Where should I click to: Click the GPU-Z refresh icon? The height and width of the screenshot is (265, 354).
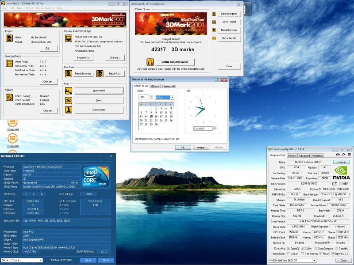click(x=343, y=154)
